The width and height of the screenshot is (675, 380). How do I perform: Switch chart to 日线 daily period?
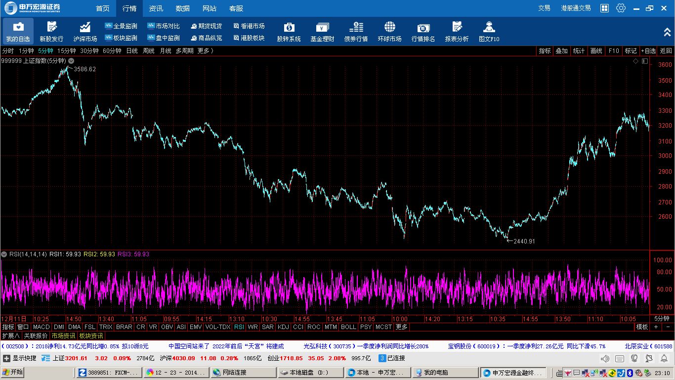[x=132, y=50]
